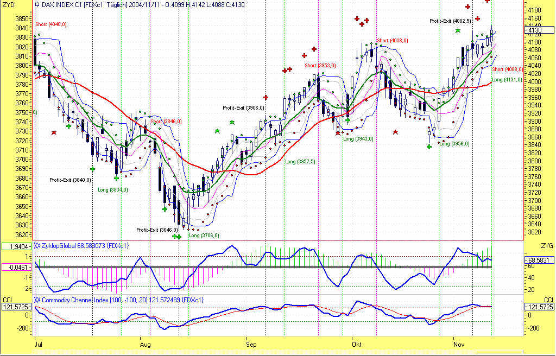The image size is (556, 356).
Task: Click the small candlestick icon before DAX INDEX C1
Action: [37, 4]
